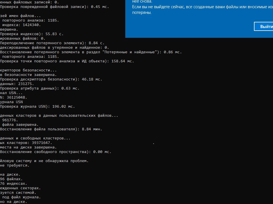
Task: Click text 'индекса: 1424340.'
Action: (x=21, y=25)
